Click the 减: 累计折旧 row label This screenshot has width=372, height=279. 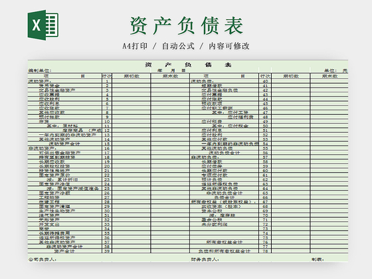62,179
